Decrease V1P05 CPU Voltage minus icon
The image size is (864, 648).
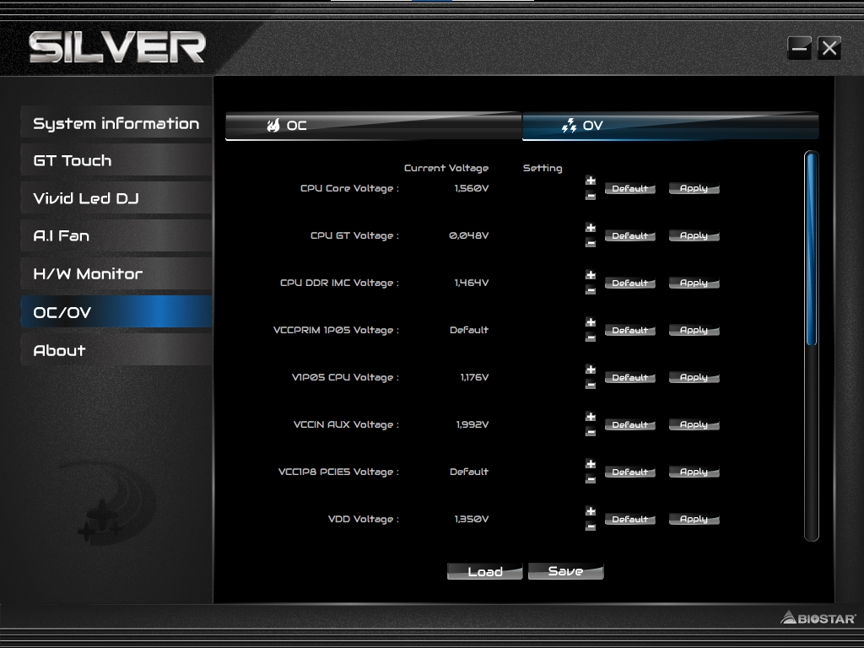click(591, 385)
